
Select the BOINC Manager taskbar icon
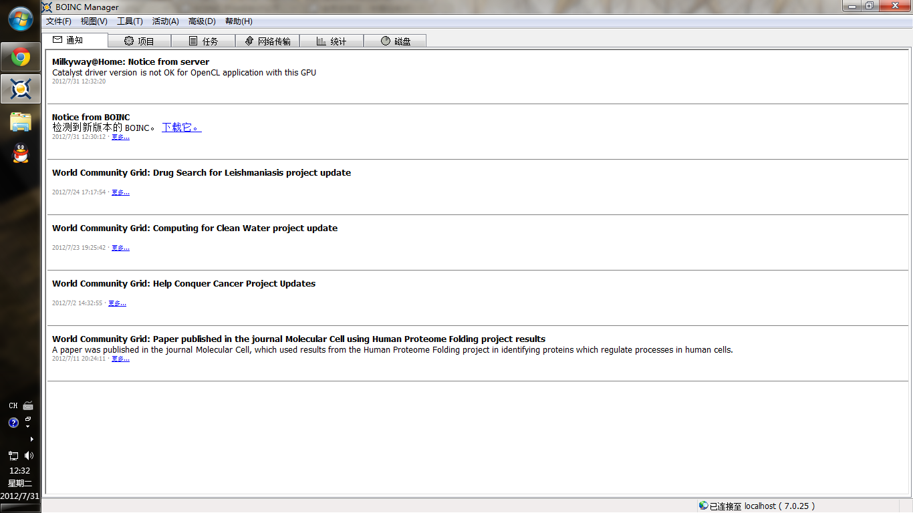pos(20,89)
